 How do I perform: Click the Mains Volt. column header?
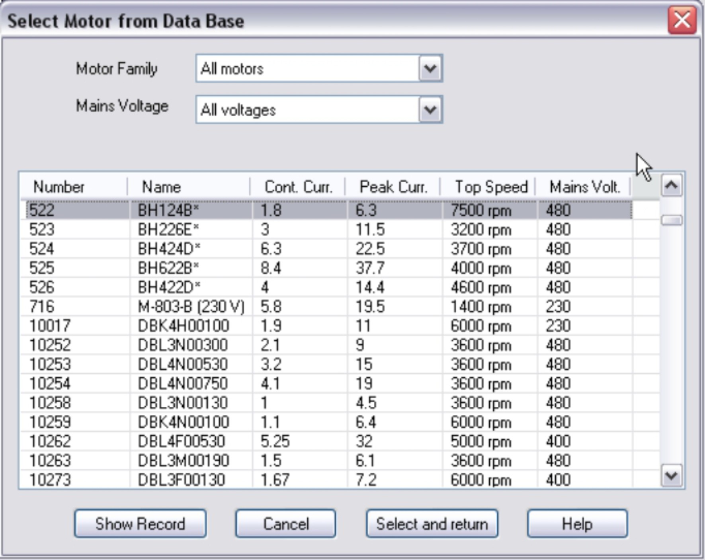point(584,187)
